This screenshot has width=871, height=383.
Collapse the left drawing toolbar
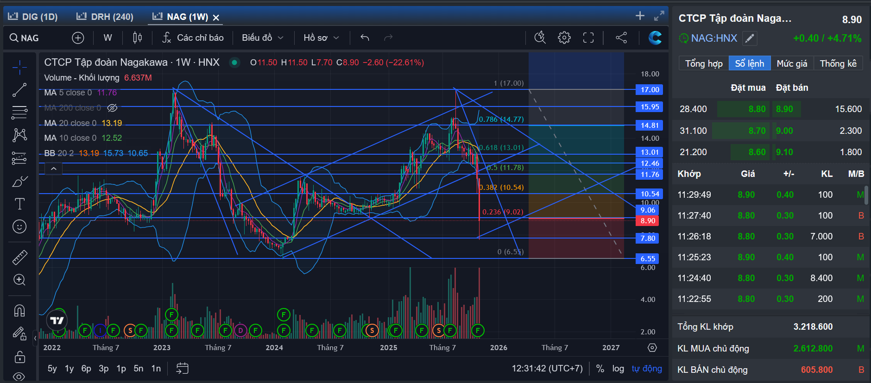pos(35,339)
